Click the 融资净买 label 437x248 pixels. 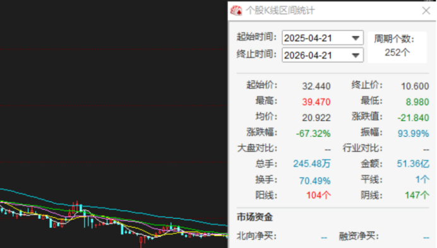click(x=359, y=236)
